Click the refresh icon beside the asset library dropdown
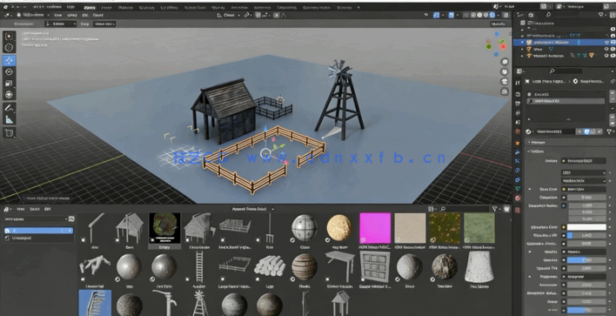This screenshot has height=316, width=616. click(71, 219)
